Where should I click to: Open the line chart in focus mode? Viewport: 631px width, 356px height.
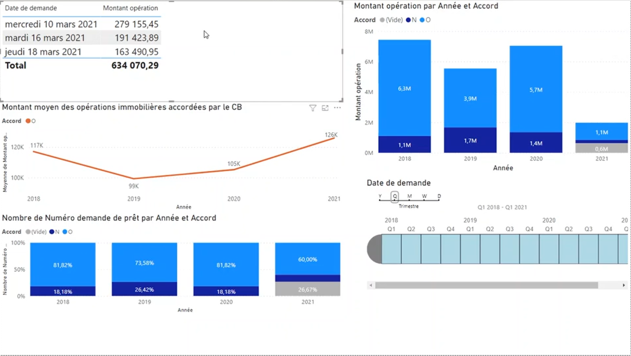tap(325, 108)
